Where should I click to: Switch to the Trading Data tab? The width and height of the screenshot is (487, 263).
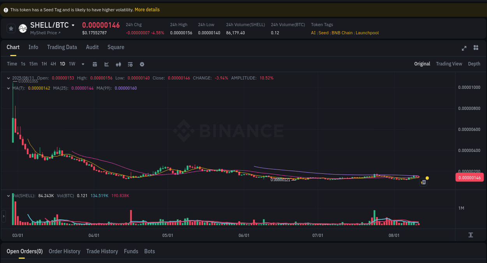tap(62, 47)
